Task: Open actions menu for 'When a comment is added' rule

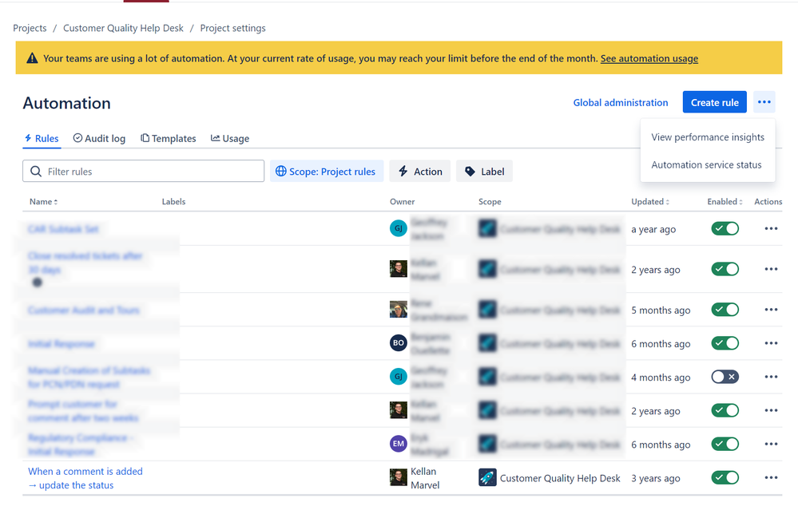Action: pyautogui.click(x=771, y=477)
